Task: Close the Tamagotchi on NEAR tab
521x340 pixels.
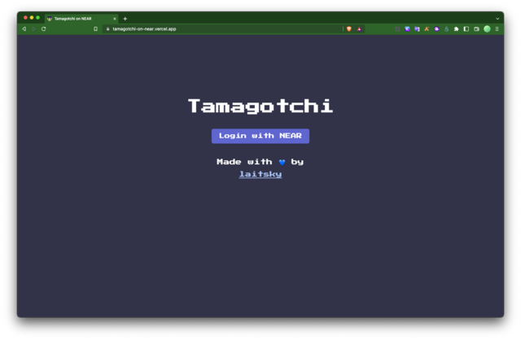Action: (x=115, y=19)
